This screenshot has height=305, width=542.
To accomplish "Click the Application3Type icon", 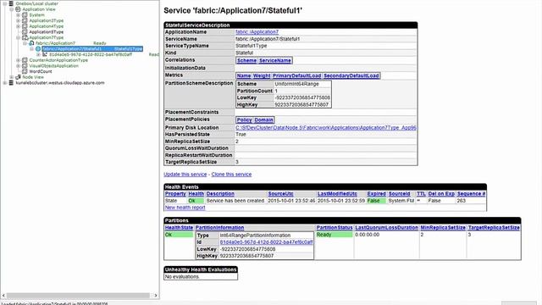I will click(x=25, y=20).
